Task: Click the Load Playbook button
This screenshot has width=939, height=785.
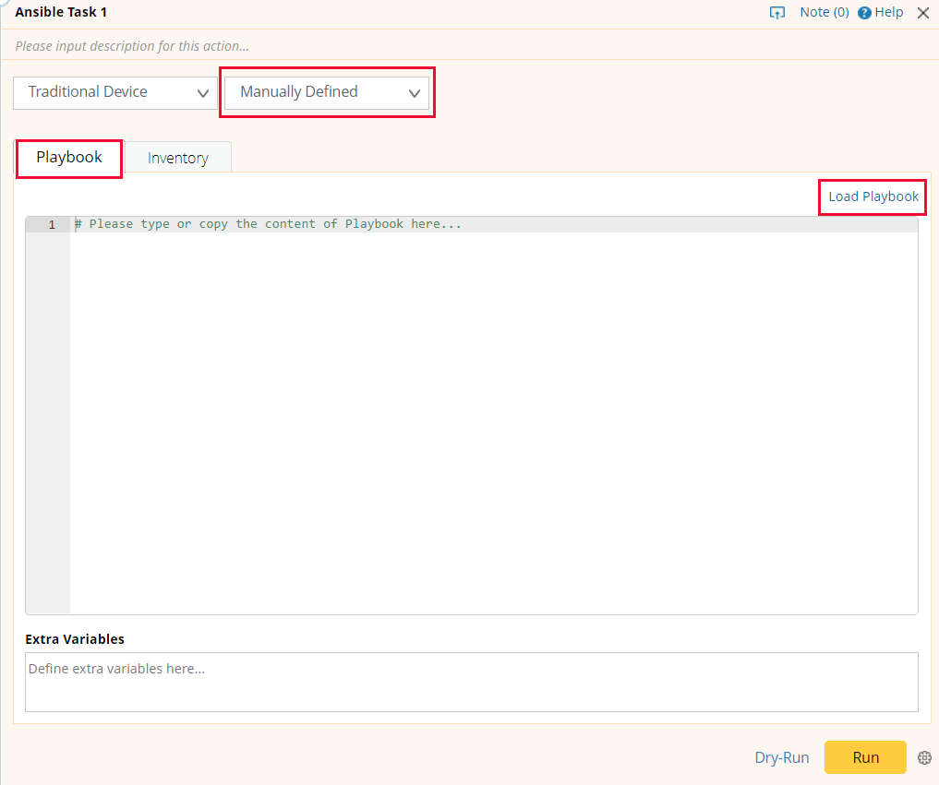Action: [x=872, y=196]
